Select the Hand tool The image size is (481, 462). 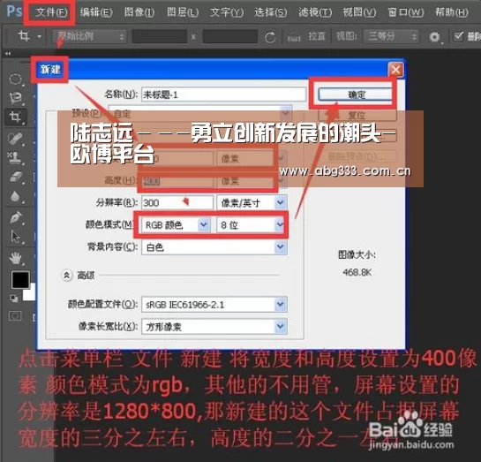click(x=15, y=259)
